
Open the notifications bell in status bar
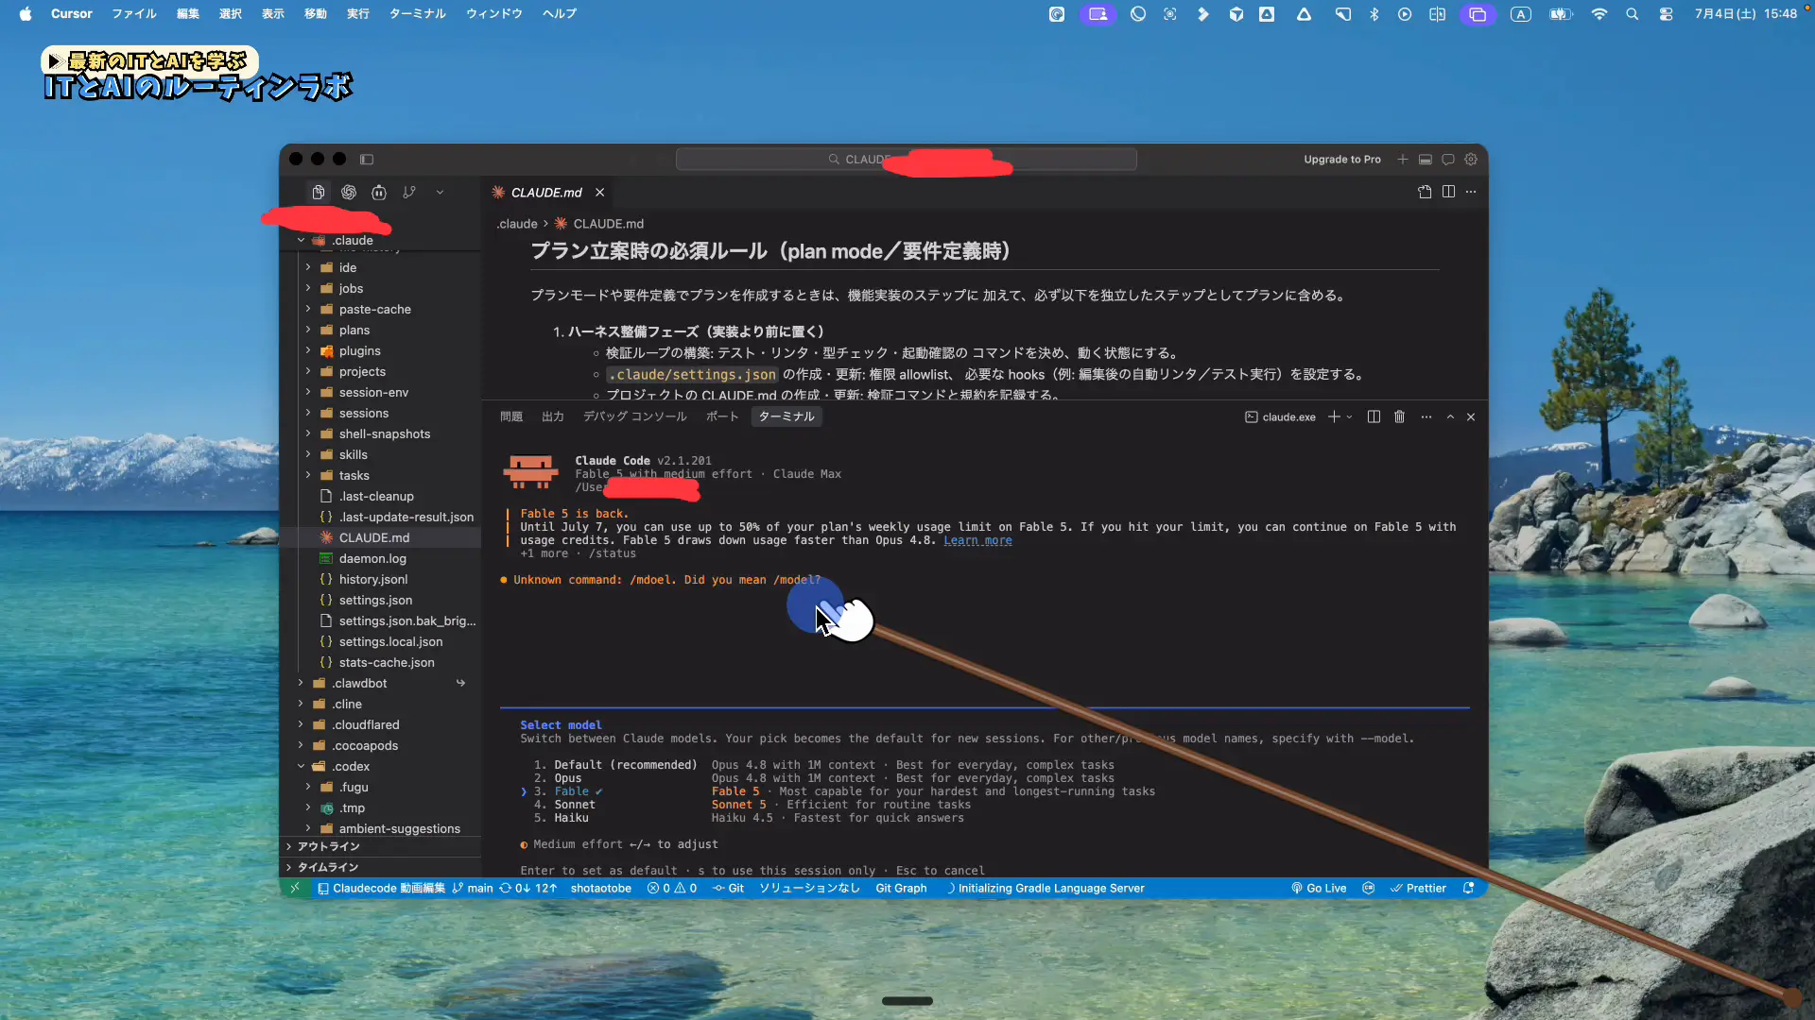[1468, 888]
